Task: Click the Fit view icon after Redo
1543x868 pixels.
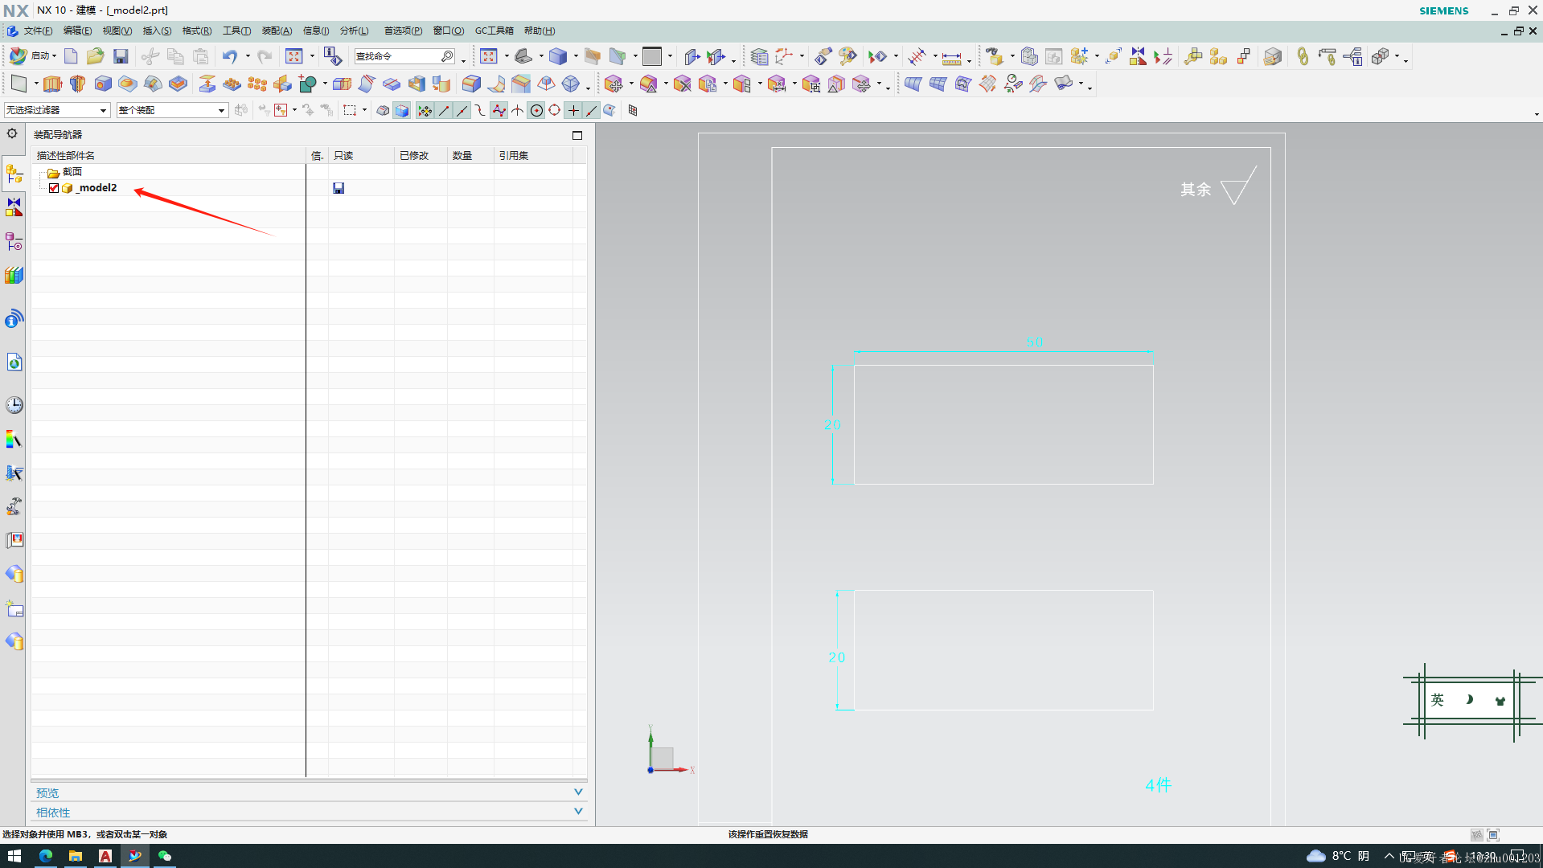Action: [294, 56]
